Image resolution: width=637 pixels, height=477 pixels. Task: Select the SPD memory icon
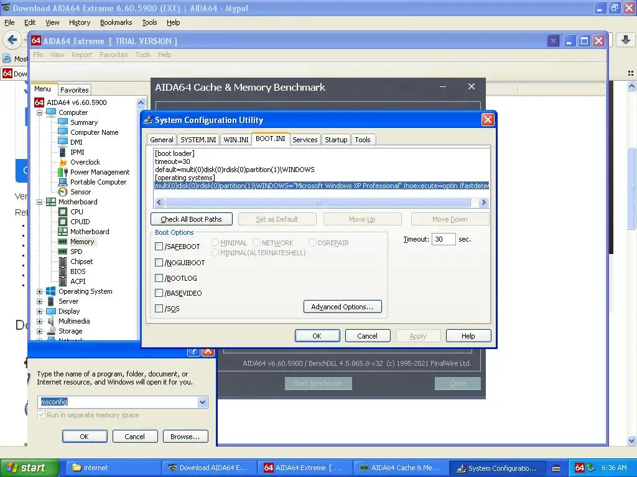point(63,252)
